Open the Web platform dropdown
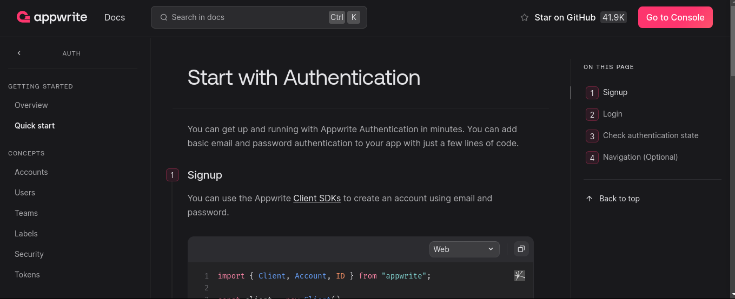Image resolution: width=735 pixels, height=299 pixels. (x=465, y=249)
